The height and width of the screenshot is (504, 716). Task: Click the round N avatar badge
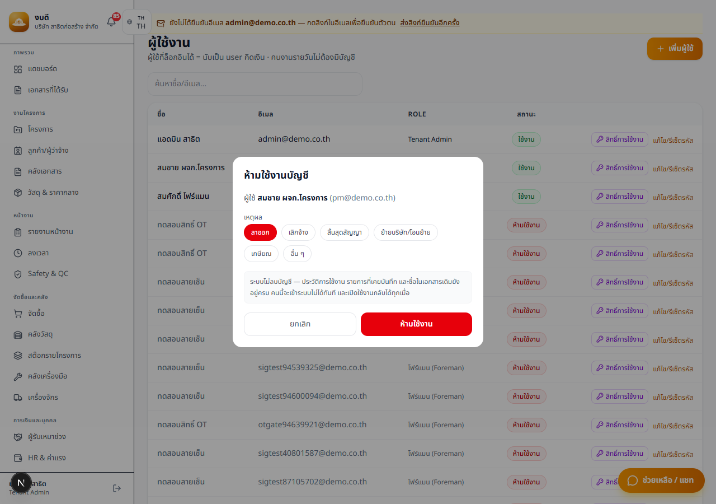coord(21,483)
